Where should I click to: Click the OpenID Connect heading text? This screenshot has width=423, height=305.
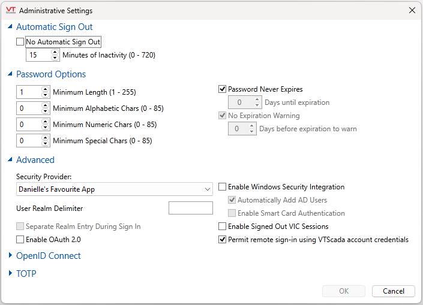point(48,256)
